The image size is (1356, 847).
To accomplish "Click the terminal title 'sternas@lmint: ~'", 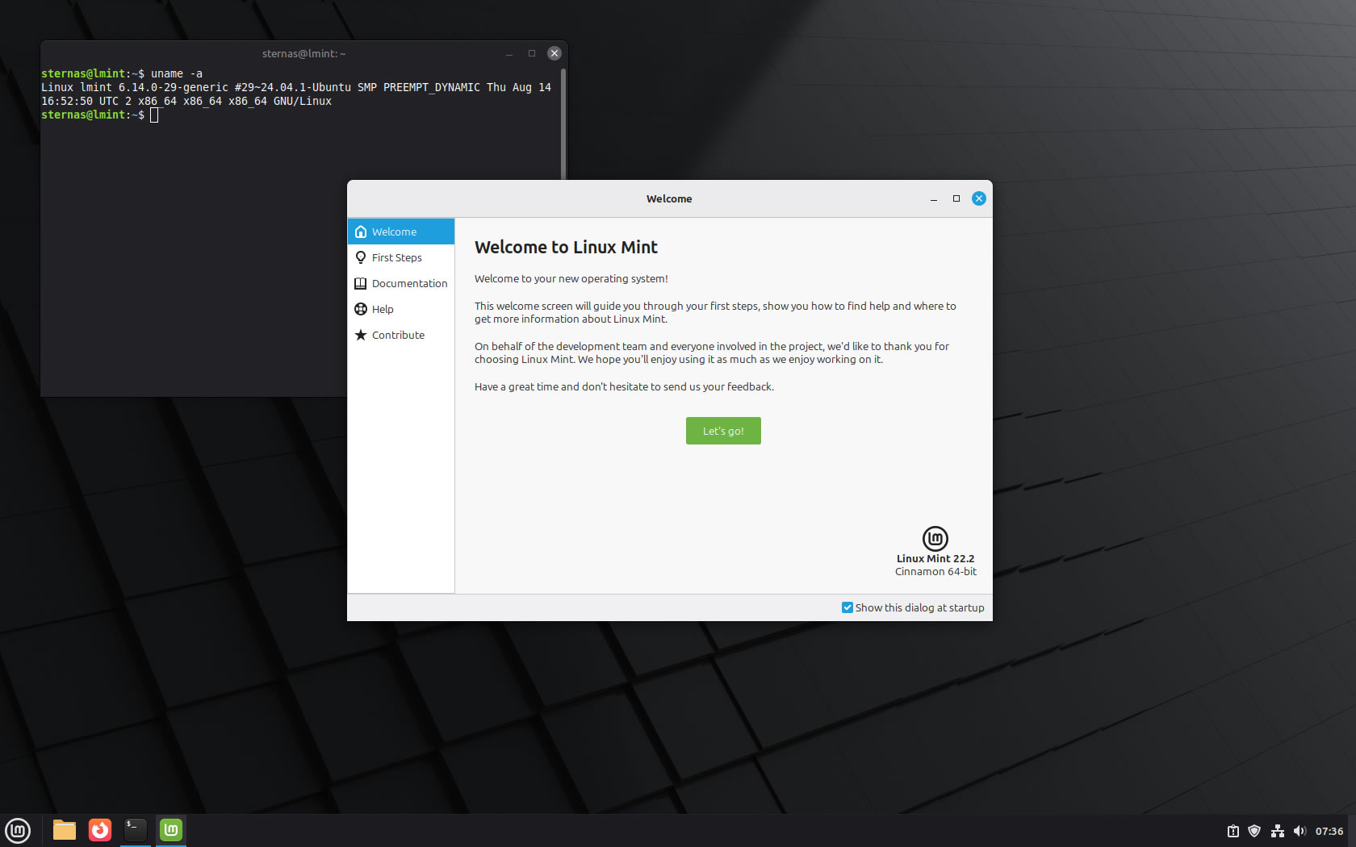I will tap(304, 53).
